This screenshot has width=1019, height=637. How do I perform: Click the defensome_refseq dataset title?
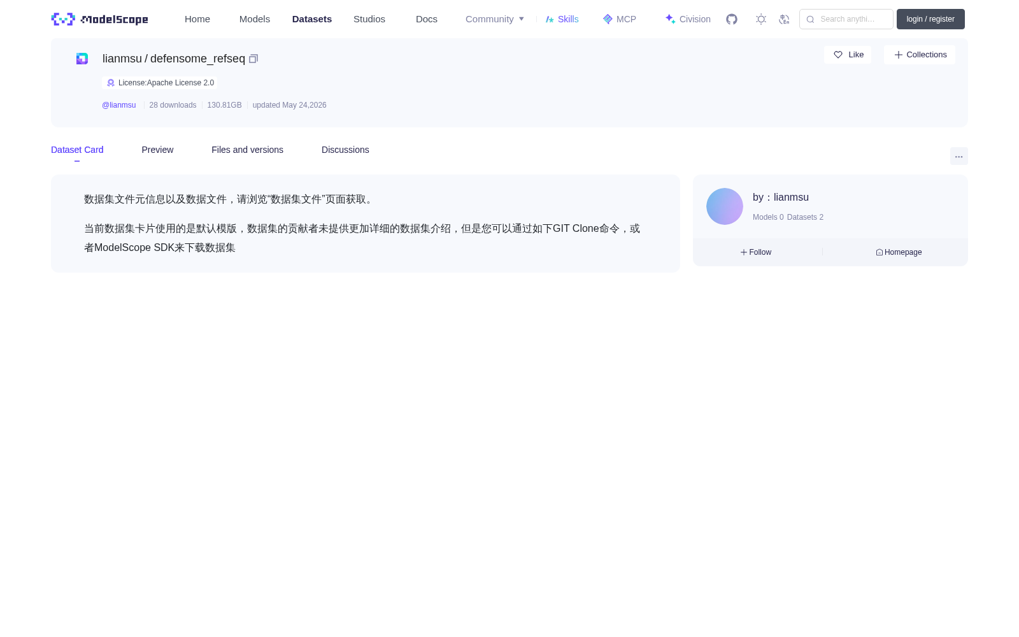coord(197,59)
